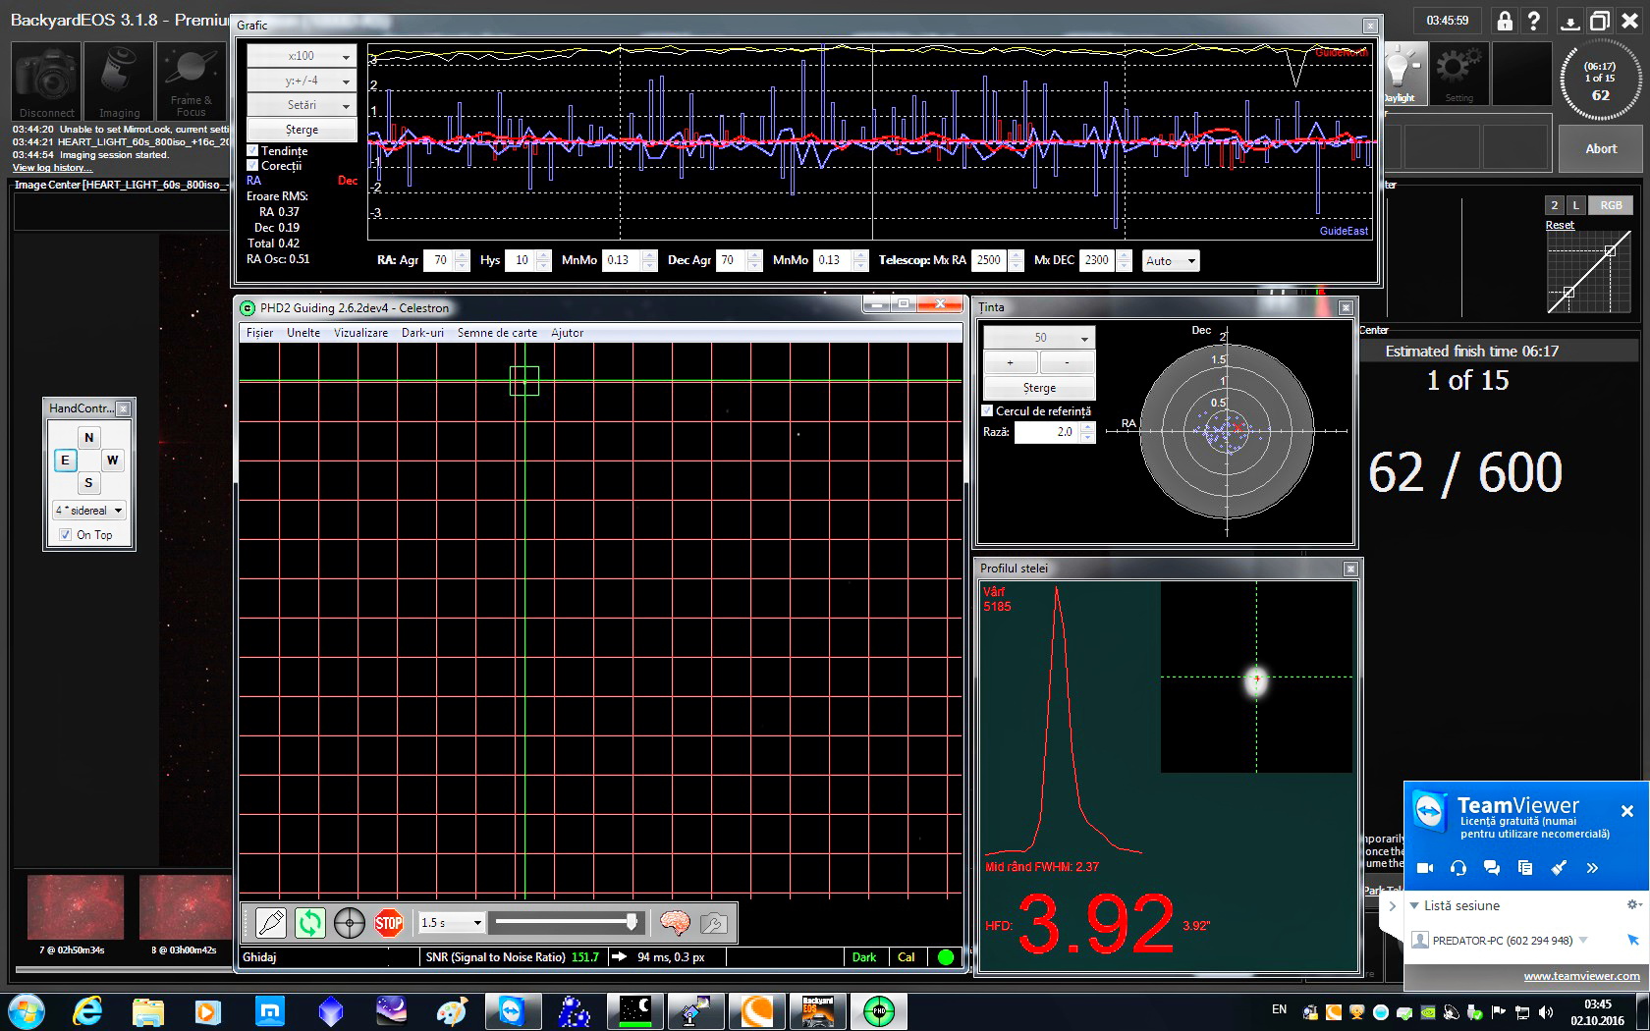The image size is (1650, 1031).
Task: Open the BackyardEOS Imaging mode icon
Action: (119, 82)
